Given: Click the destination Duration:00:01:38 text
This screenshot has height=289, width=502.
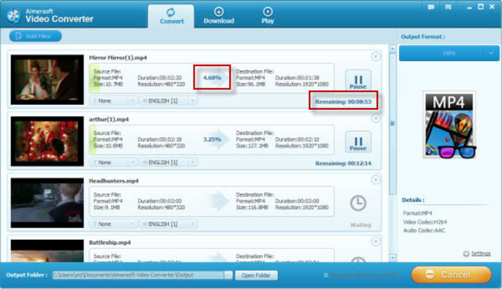Looking at the screenshot, I should pyautogui.click(x=297, y=77).
